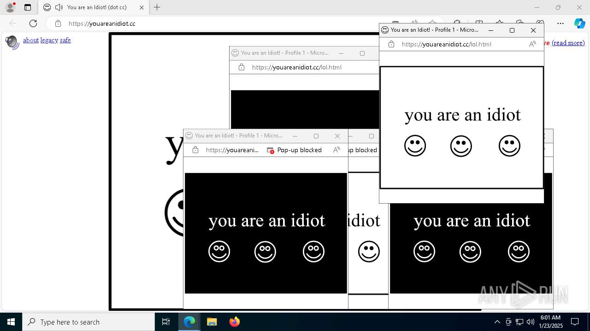Minimize the bottom-left popup window
590x331 pixels.
click(295, 136)
